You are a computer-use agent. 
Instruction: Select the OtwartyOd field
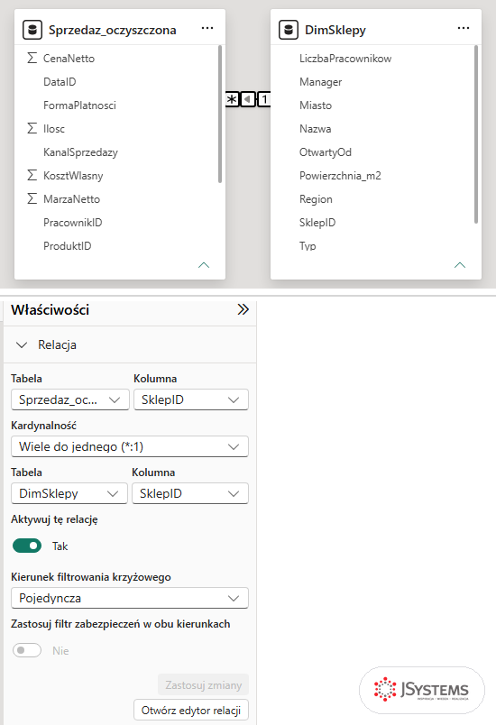(326, 152)
